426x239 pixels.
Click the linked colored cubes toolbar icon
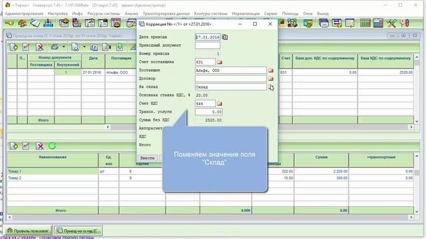[292, 23]
